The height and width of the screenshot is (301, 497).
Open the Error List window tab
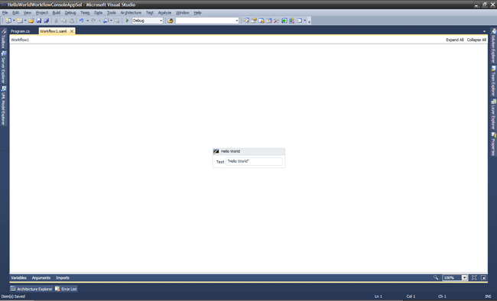point(66,289)
